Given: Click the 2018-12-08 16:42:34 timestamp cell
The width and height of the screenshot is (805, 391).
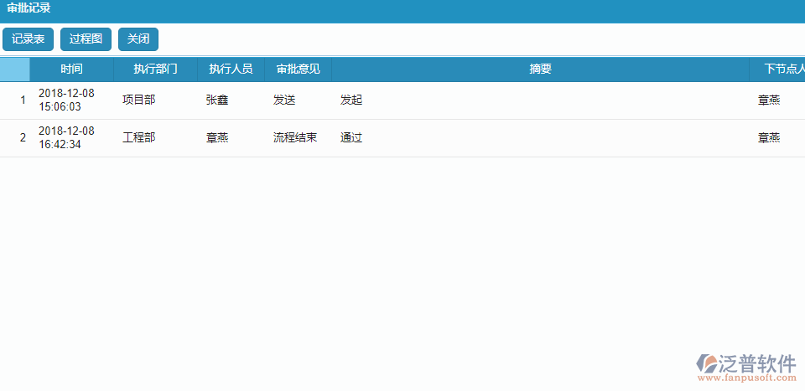Looking at the screenshot, I should coord(66,138).
